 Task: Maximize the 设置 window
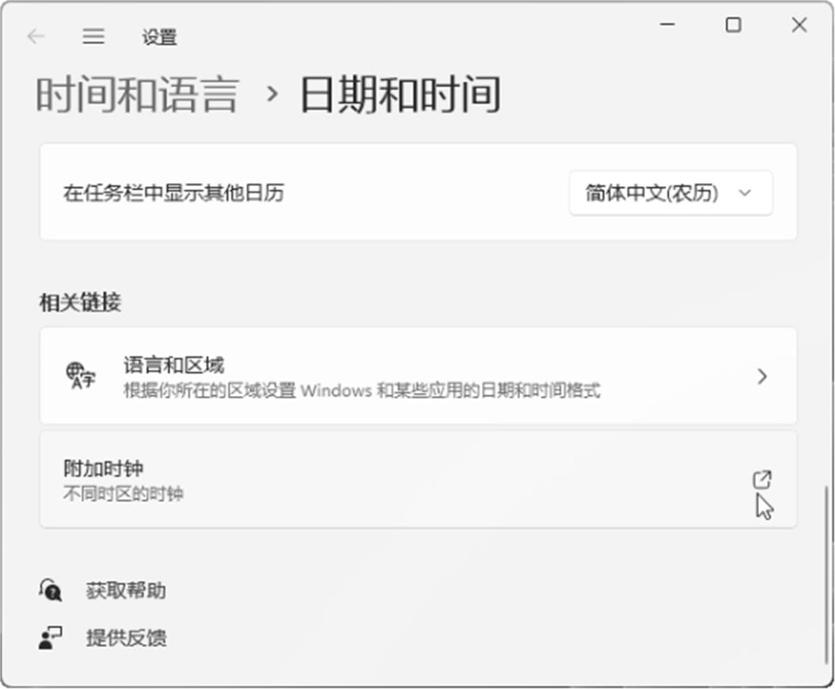coord(733,25)
